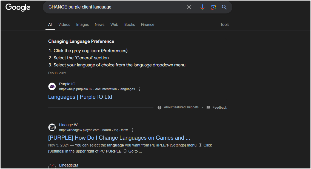Switch to the News tab
The height and width of the screenshot is (169, 311).
[99, 24]
